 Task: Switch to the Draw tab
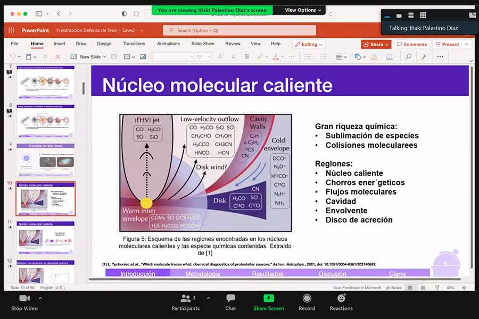coord(81,44)
